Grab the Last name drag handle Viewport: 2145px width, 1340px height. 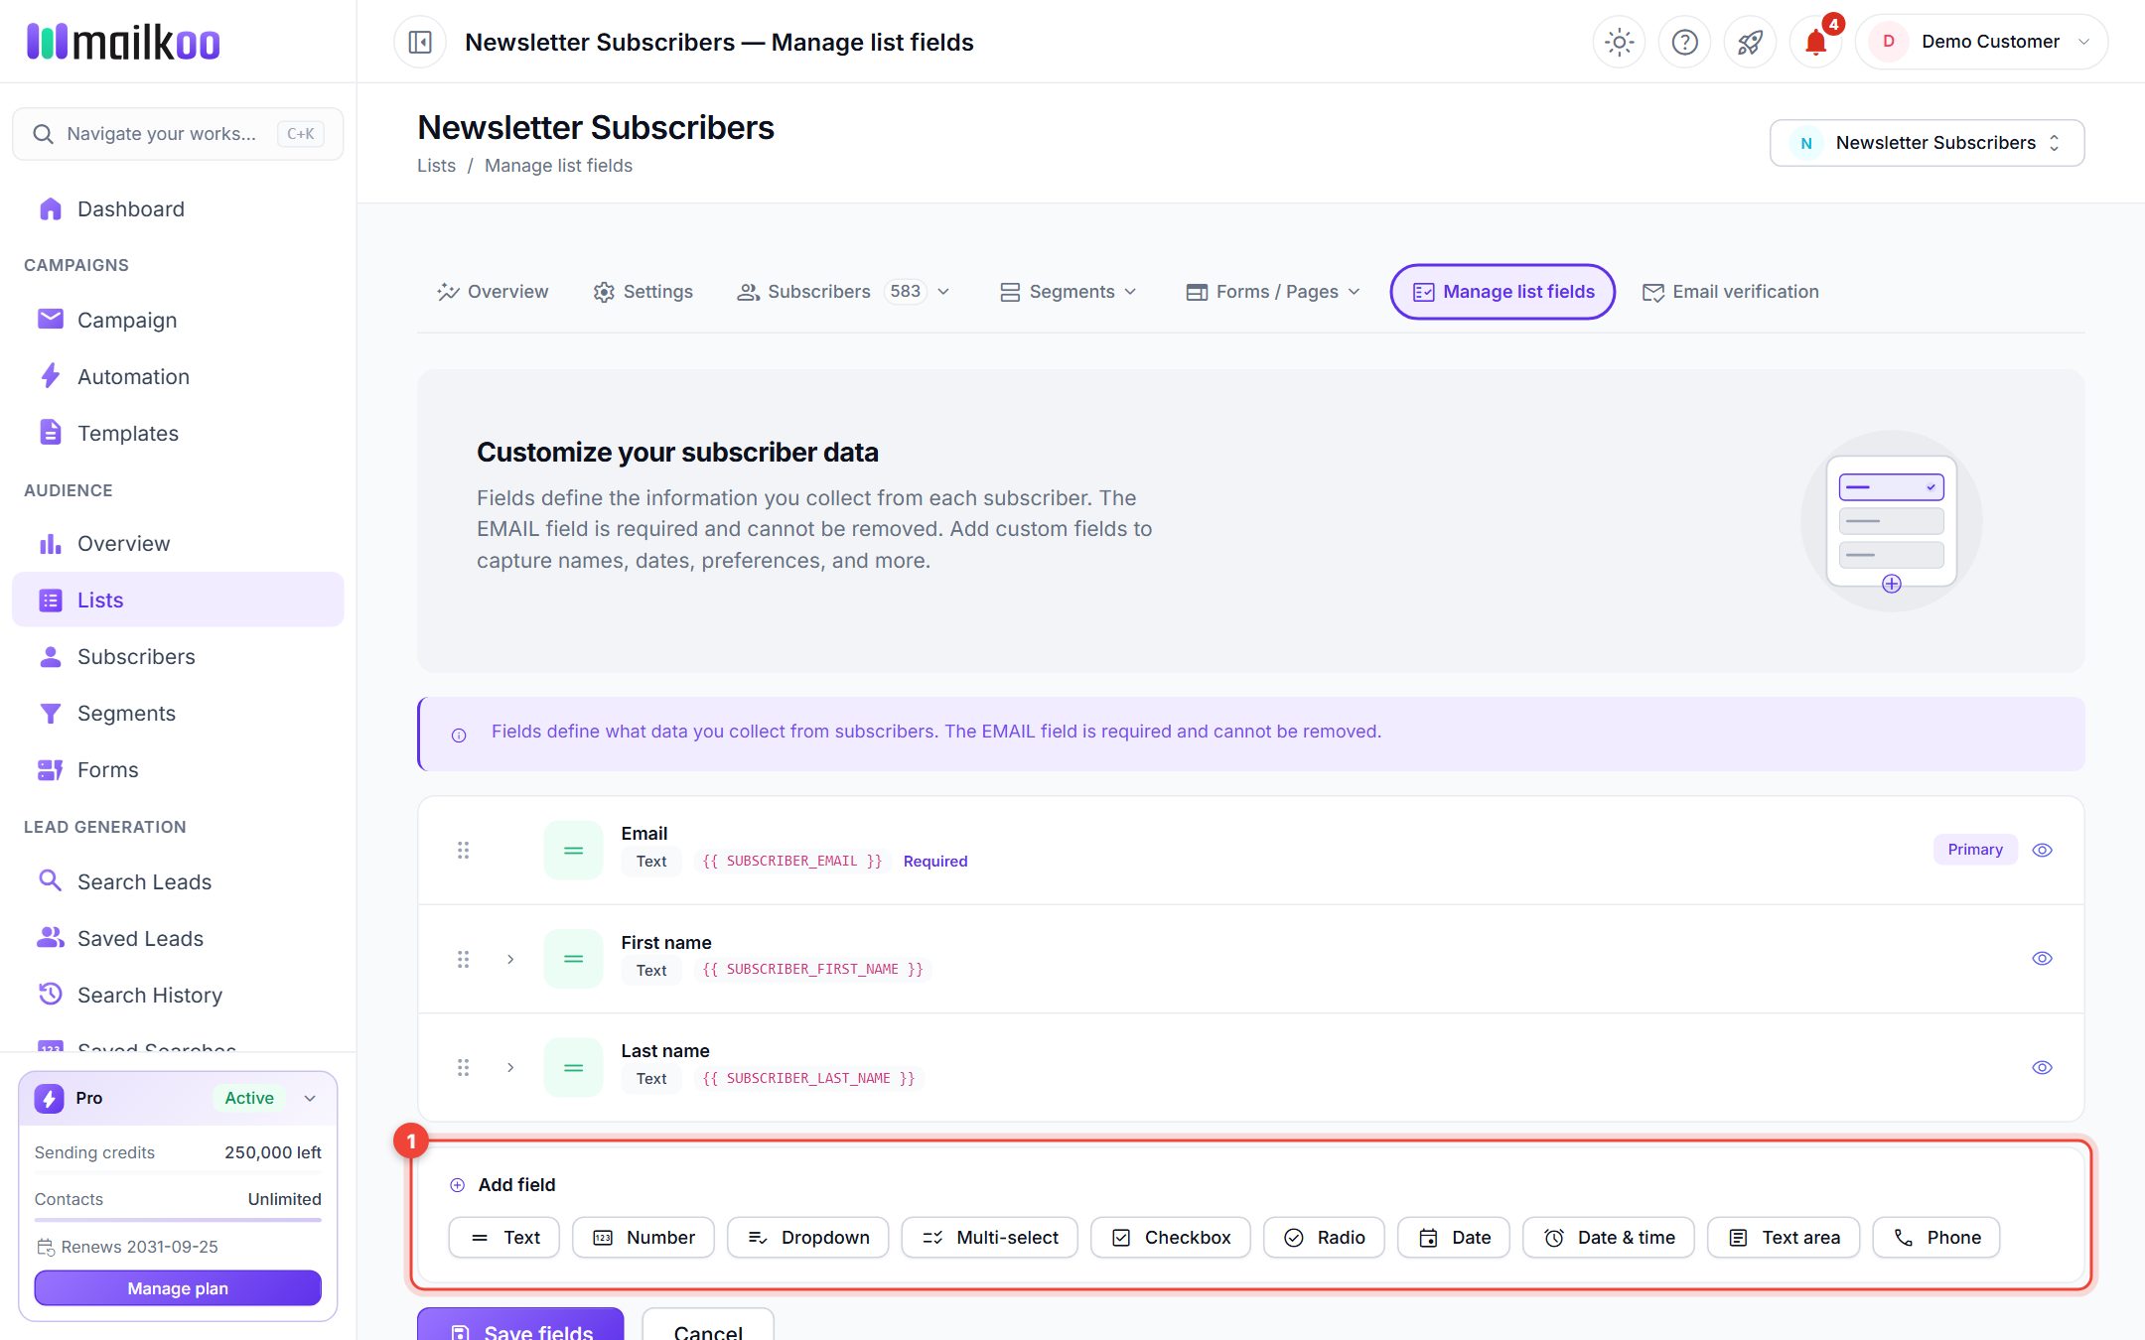(463, 1067)
